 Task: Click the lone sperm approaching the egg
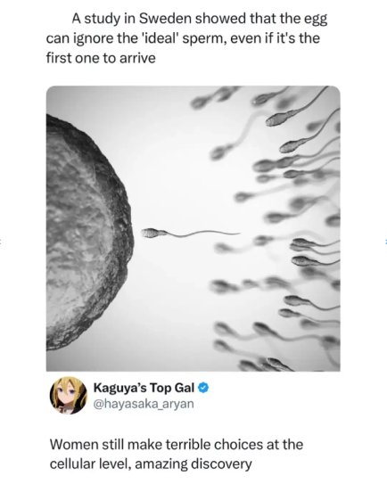[190, 234]
